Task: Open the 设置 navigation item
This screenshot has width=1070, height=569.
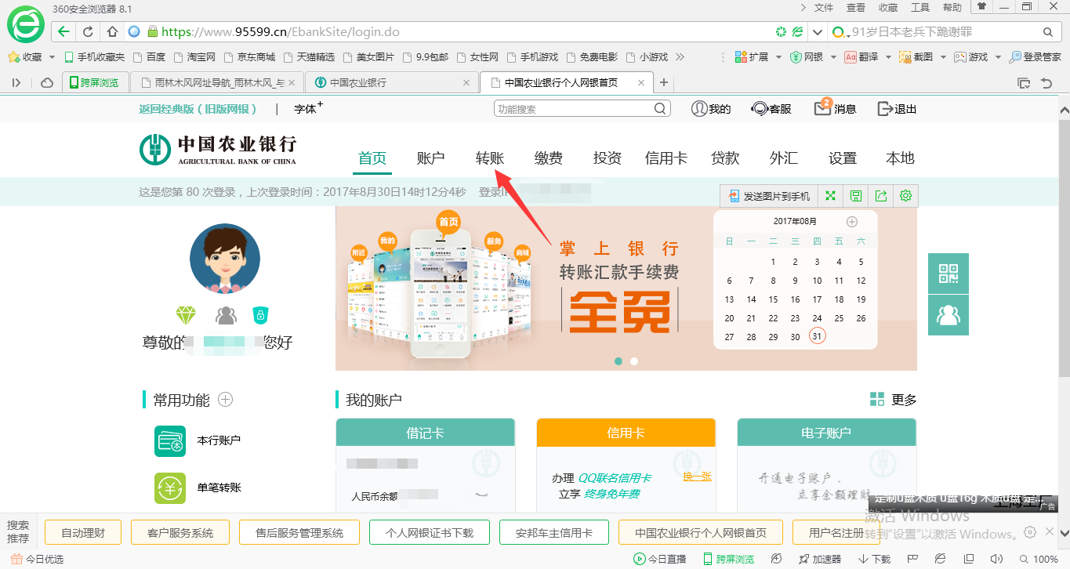Action: tap(843, 158)
